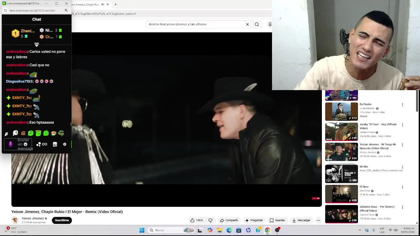Open options menu for El Duro video
Viewport: 420px width, 236px height.
click(x=402, y=187)
